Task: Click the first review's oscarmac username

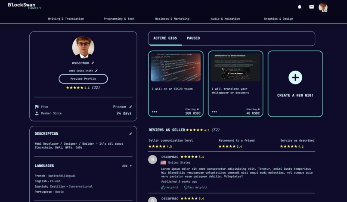Action: pos(170,157)
